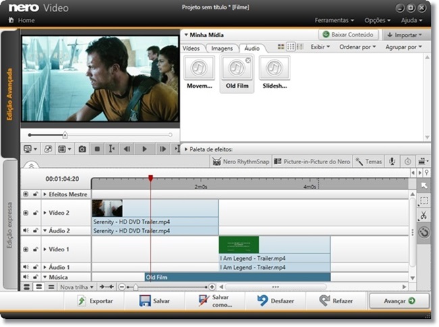Click the Exportar button

click(x=95, y=301)
